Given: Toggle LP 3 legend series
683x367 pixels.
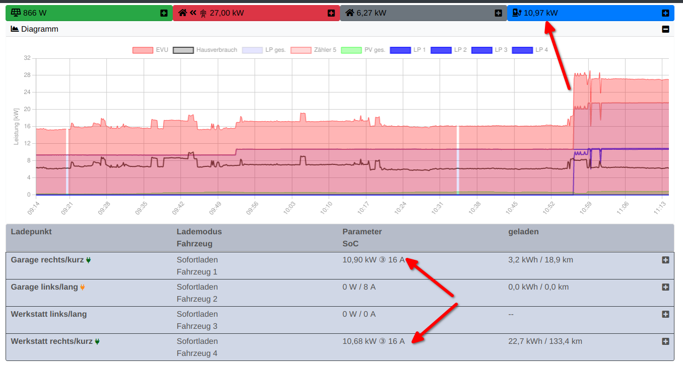Looking at the screenshot, I should (x=490, y=50).
